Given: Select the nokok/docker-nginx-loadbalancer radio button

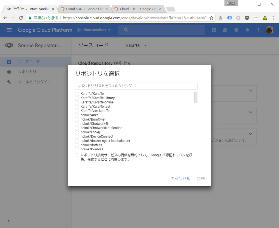Looking at the screenshot, I should [77, 141].
